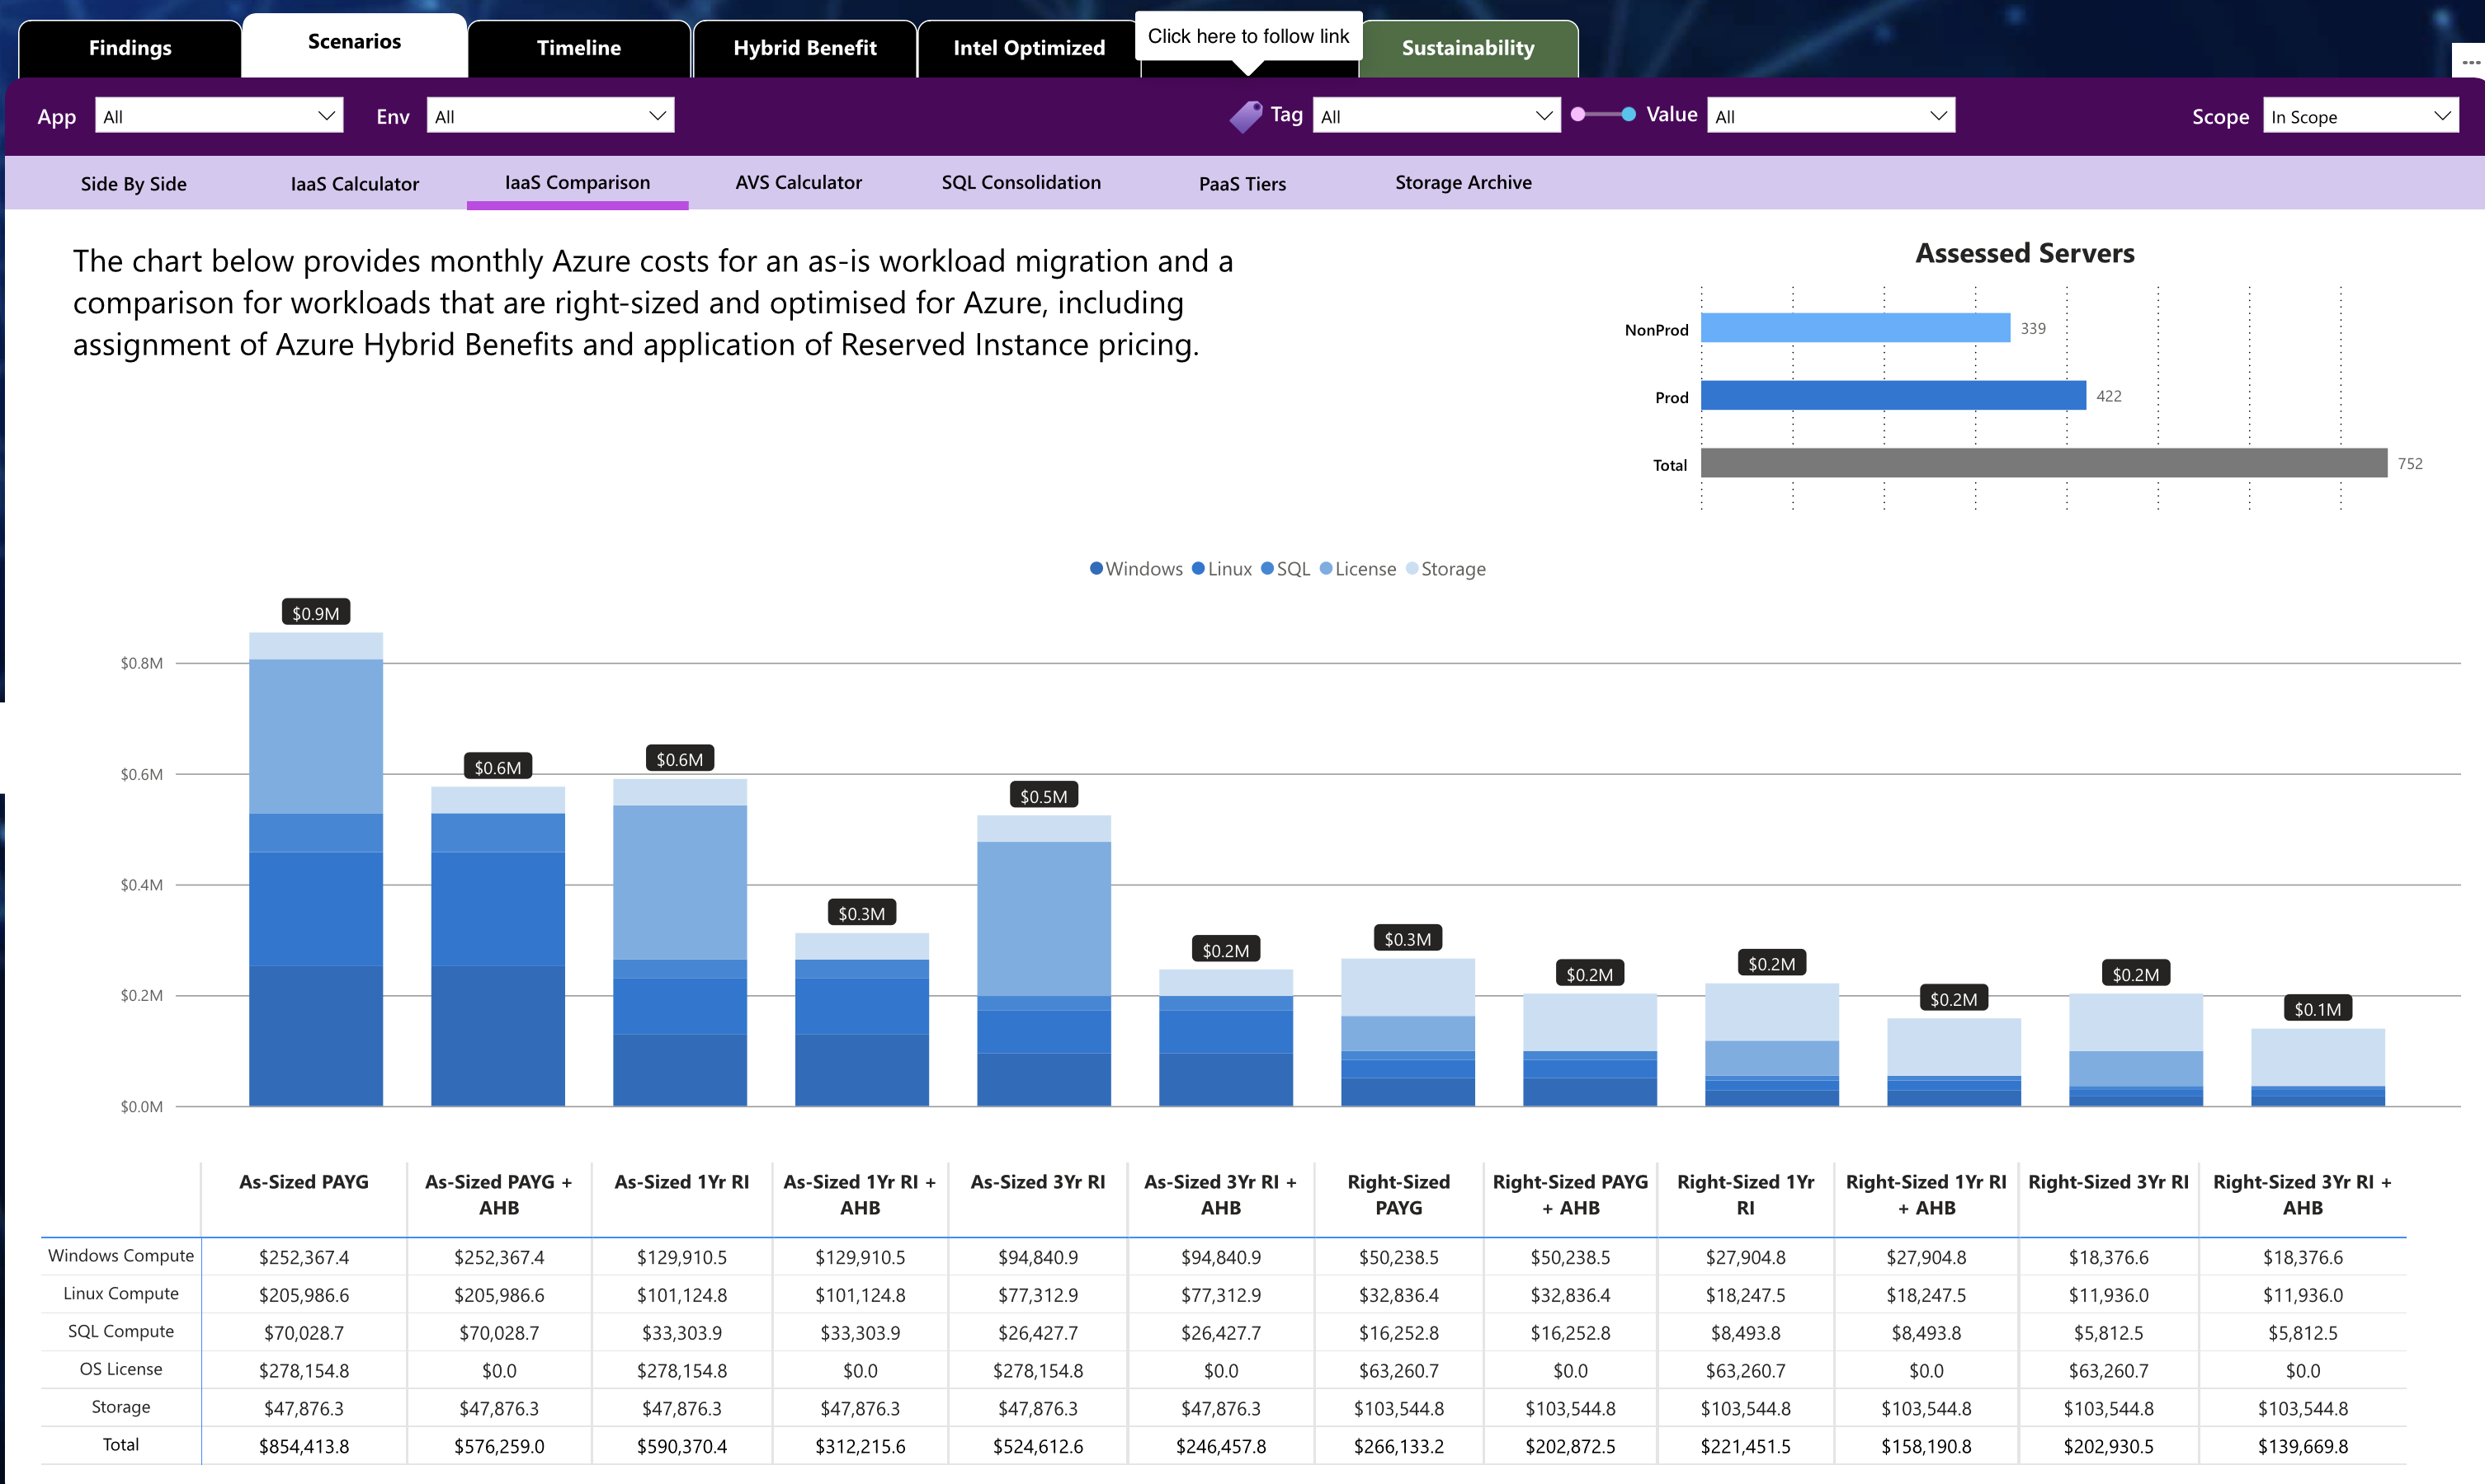Open the Intel Optimized tab
Image resolution: width=2485 pixels, height=1484 pixels.
(1029, 48)
